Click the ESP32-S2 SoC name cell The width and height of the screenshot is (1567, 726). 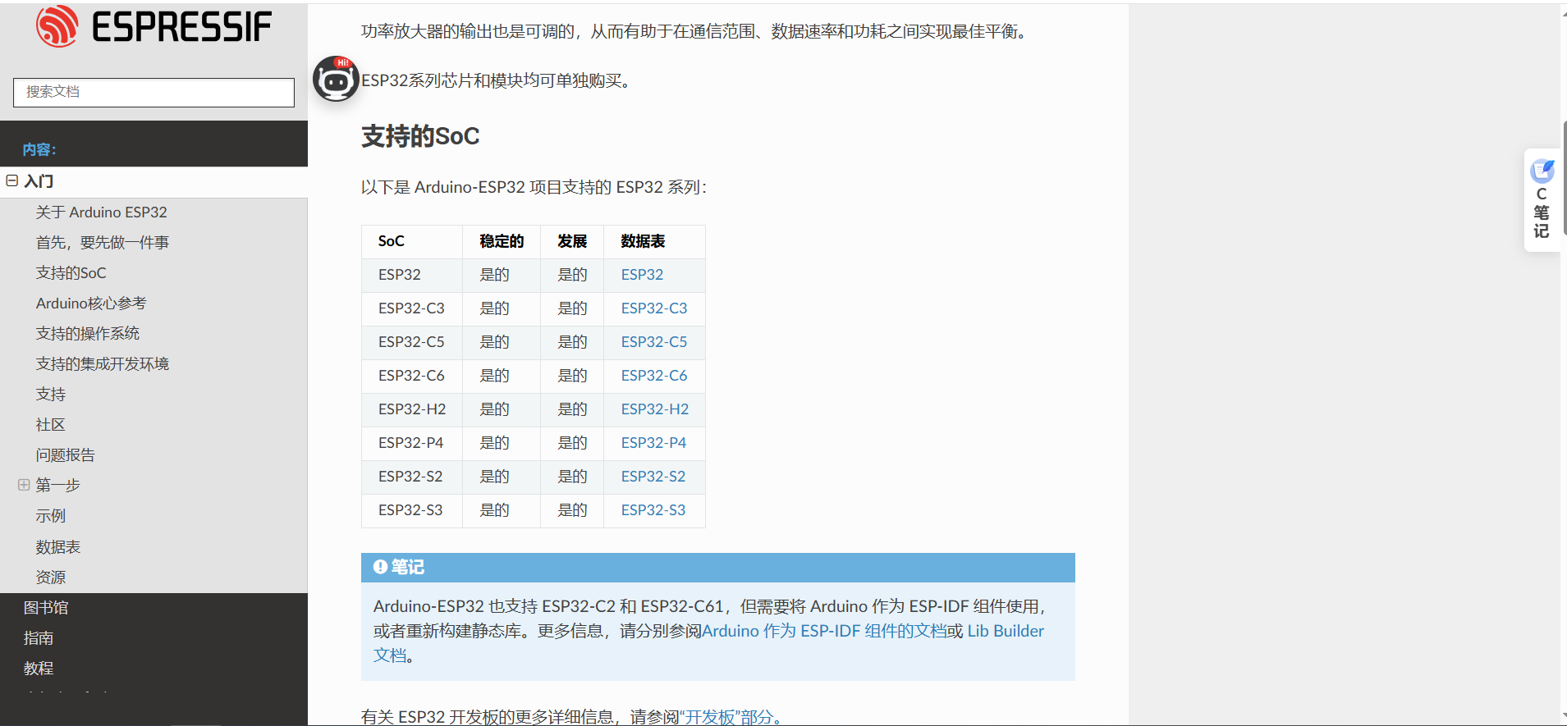(x=410, y=477)
